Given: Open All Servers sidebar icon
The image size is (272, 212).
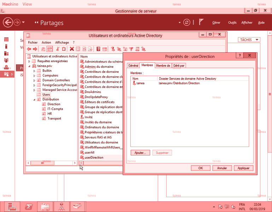Looking at the screenshot, I should (x=6, y=53).
